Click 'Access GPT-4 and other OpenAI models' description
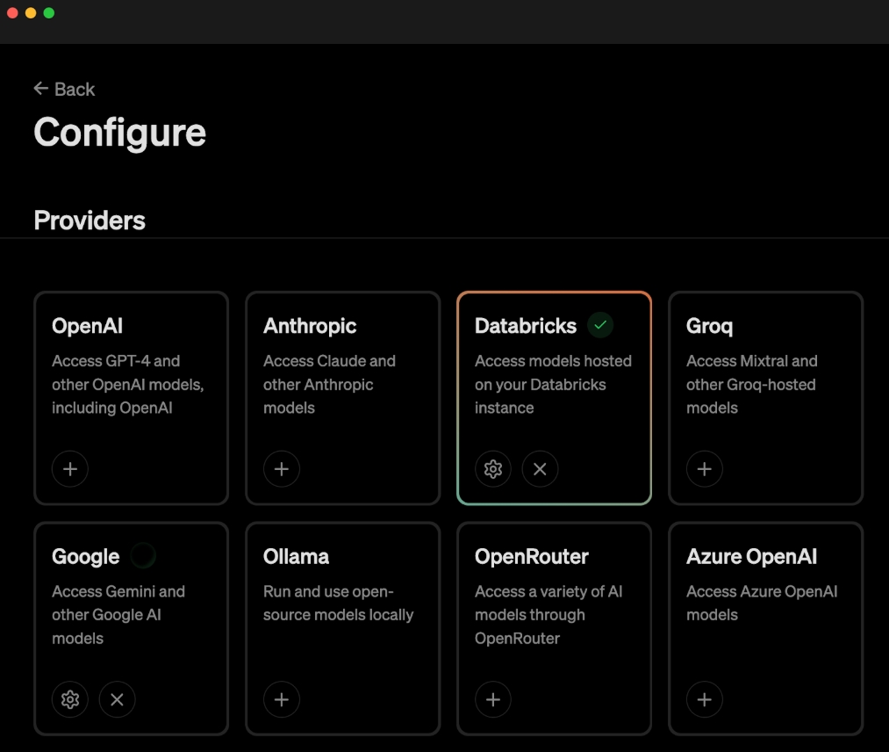 click(128, 384)
